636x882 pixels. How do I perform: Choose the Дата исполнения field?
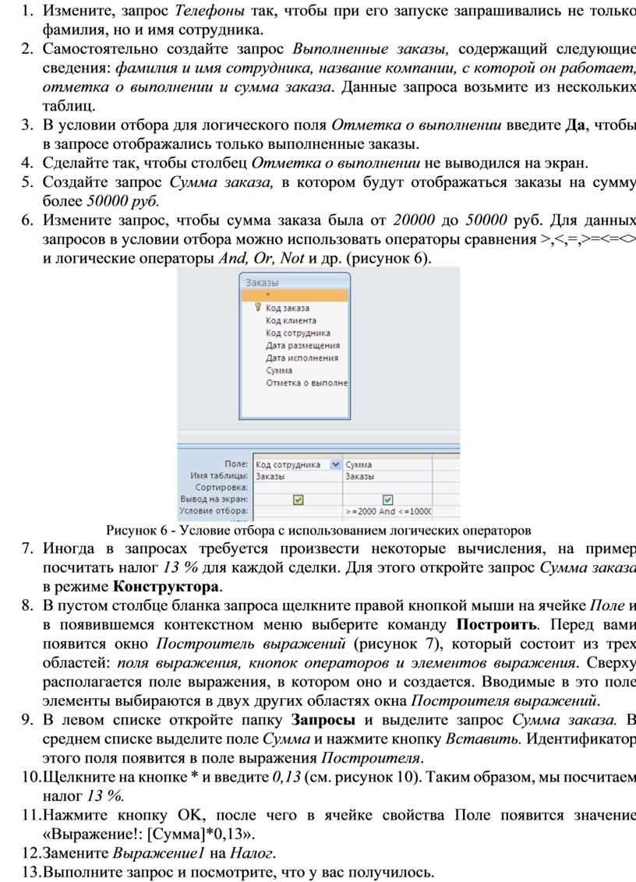coord(302,358)
